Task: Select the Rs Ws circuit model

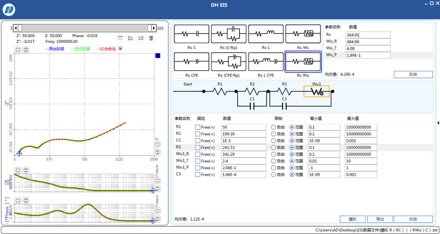Action: click(x=303, y=34)
